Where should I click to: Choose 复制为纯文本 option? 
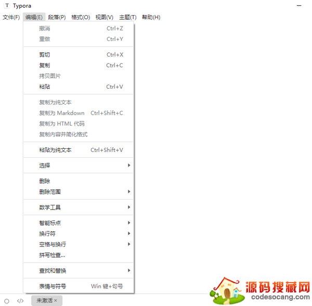click(79, 102)
